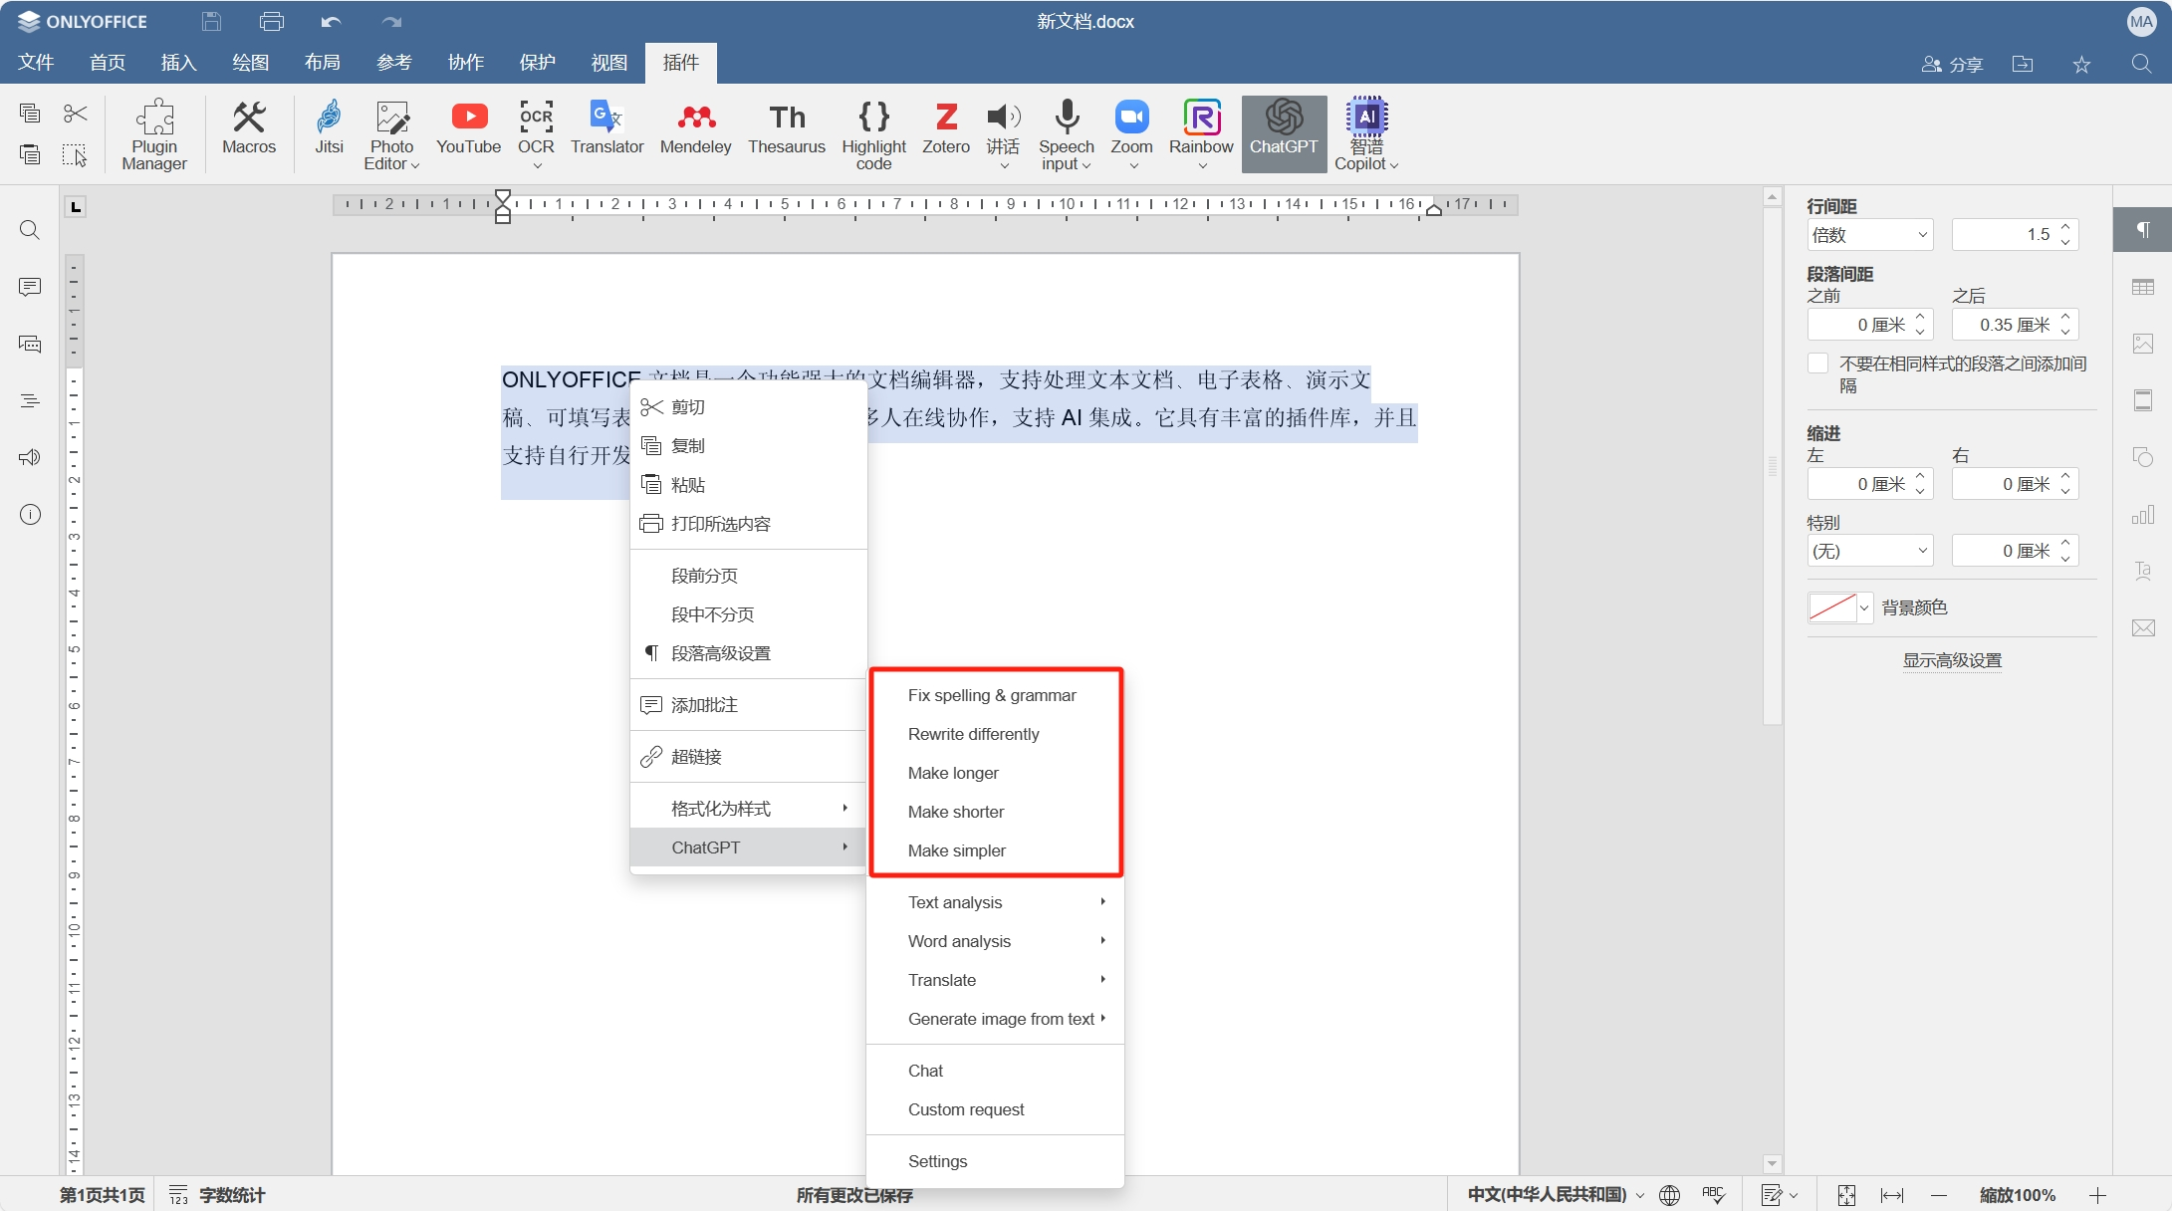Launch the Zoom plugin
Viewport: 2172px width, 1211px height.
pyautogui.click(x=1131, y=134)
